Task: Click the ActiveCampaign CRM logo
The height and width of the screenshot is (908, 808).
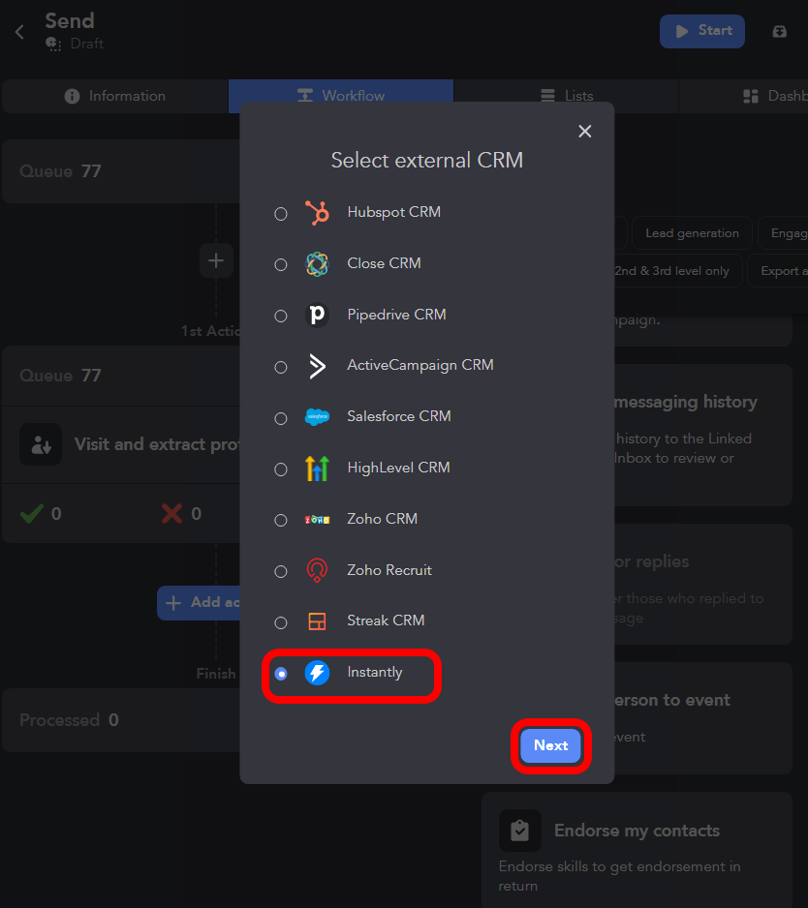Action: [317, 366]
